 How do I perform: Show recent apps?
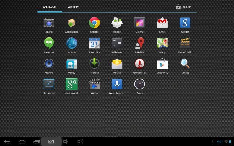36,142
